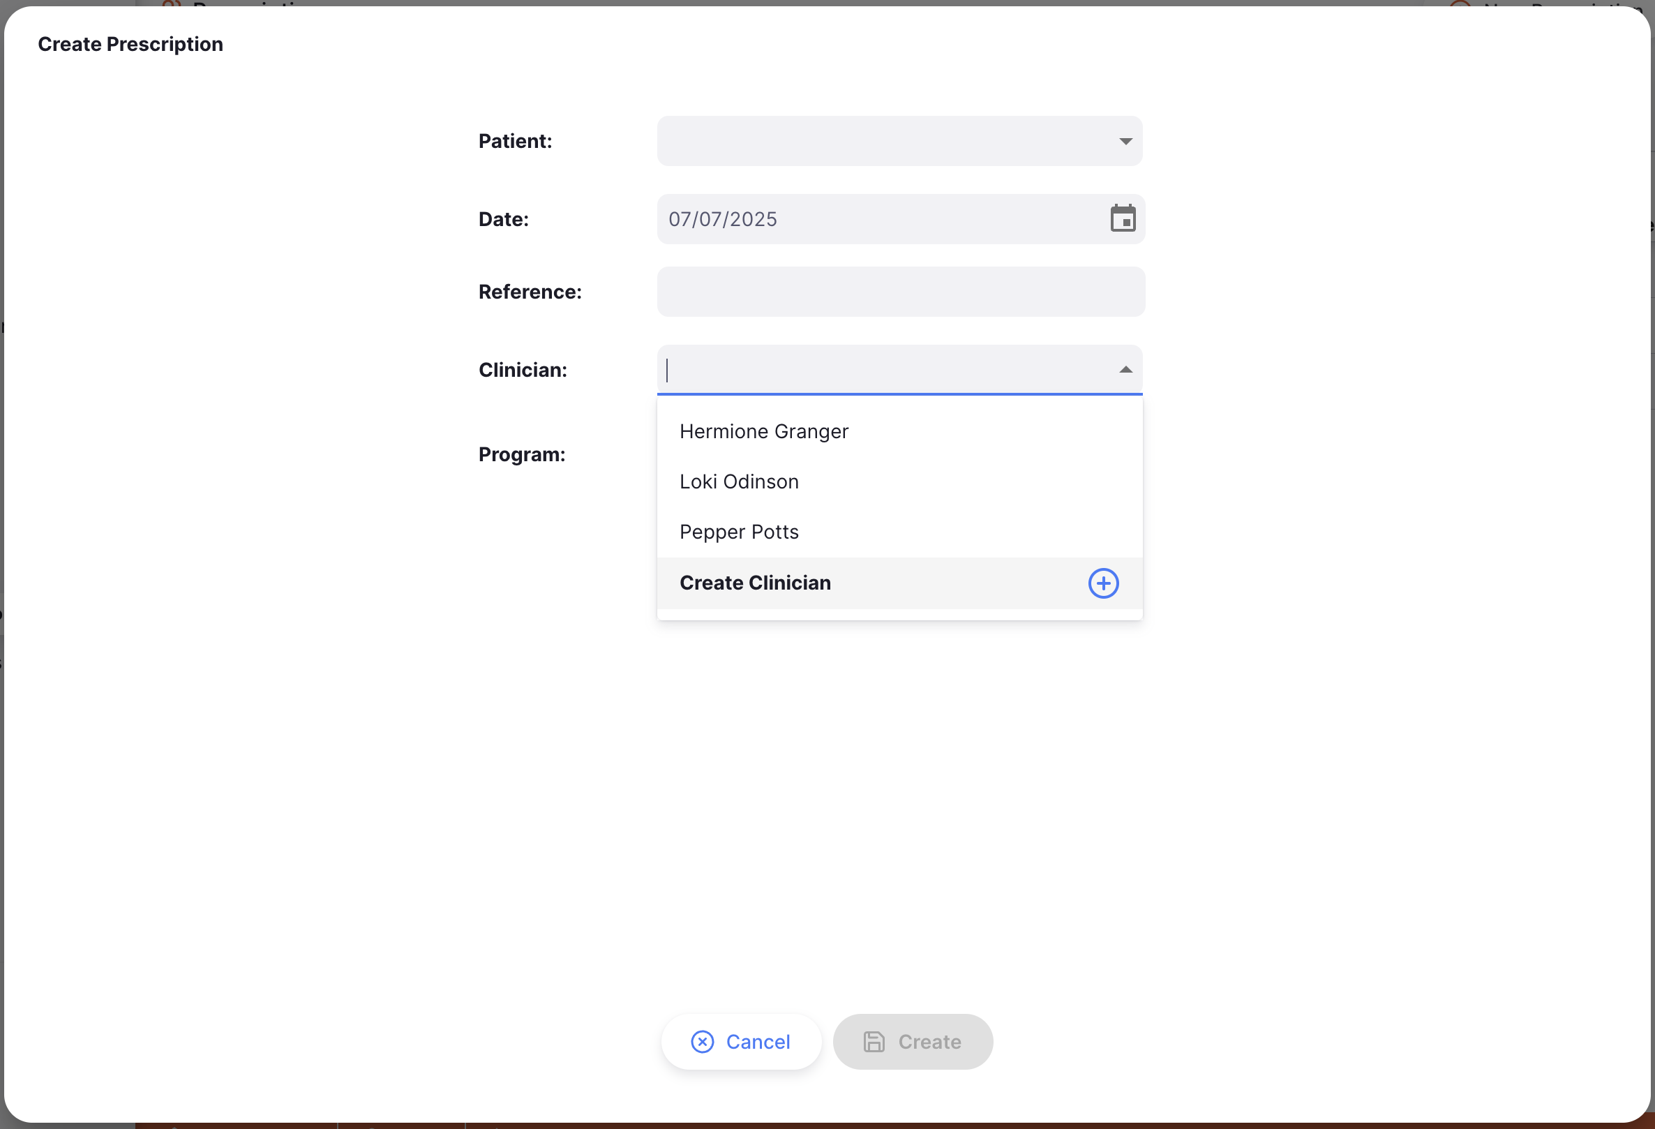Click inside the Clinician search field

[x=883, y=371]
